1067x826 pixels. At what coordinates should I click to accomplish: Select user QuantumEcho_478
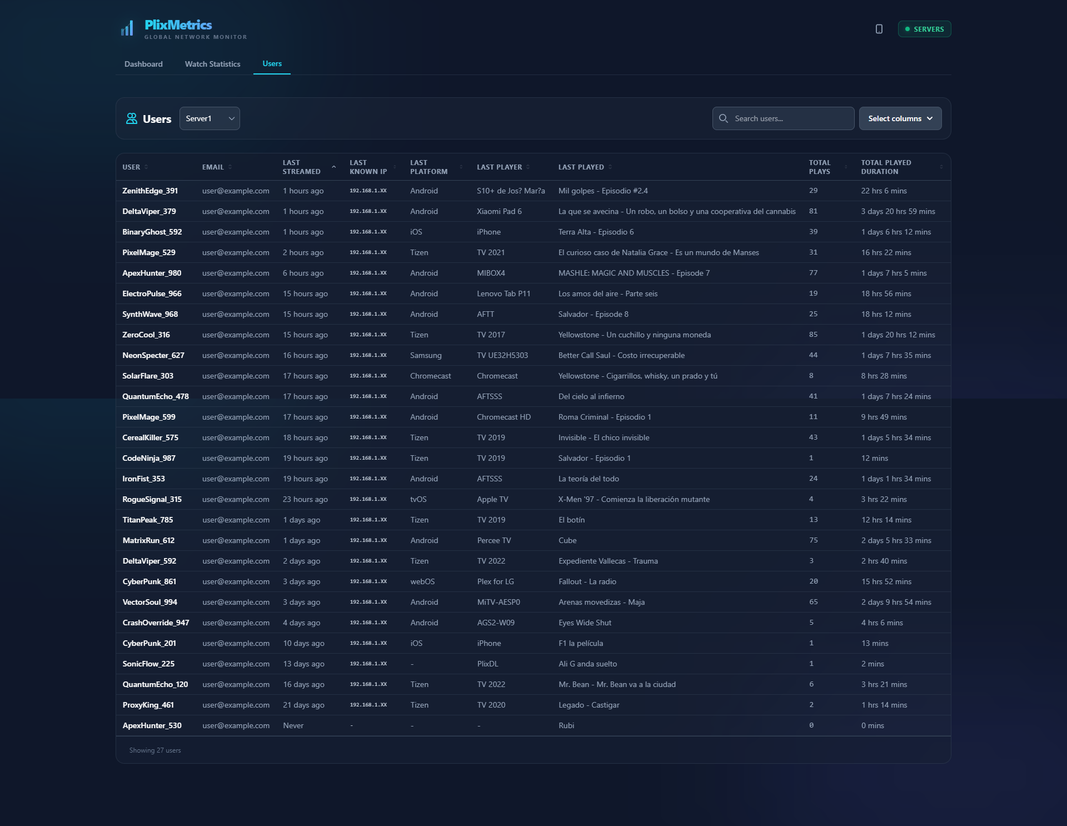coord(156,396)
